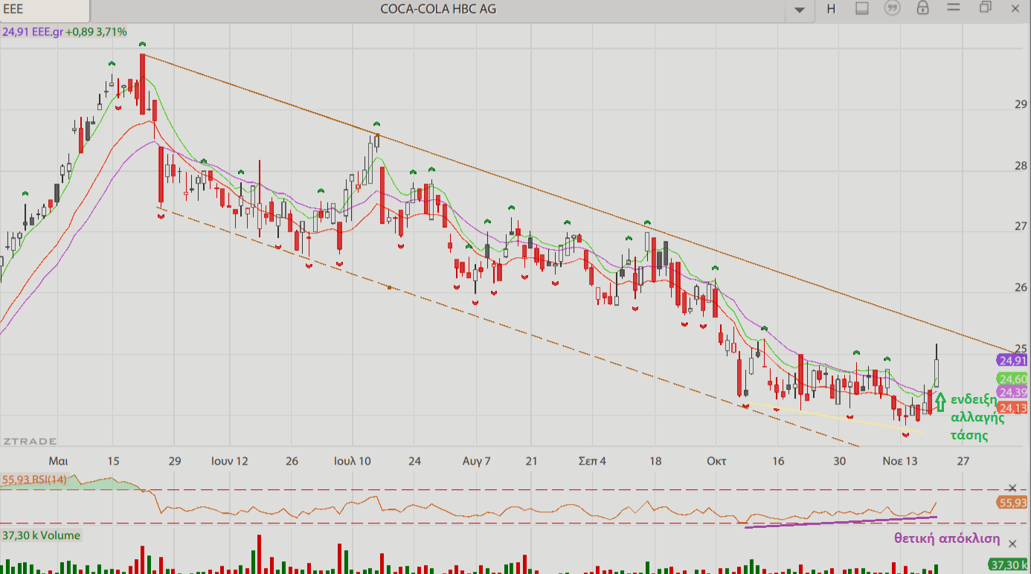Click the Οκτ date axis label
The height and width of the screenshot is (574, 1031).
[717, 461]
